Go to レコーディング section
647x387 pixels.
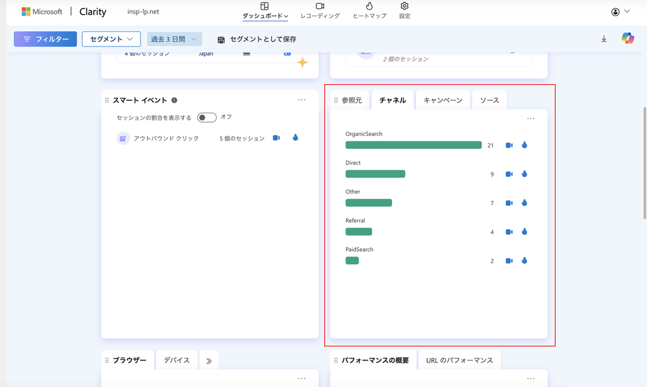[x=320, y=11]
